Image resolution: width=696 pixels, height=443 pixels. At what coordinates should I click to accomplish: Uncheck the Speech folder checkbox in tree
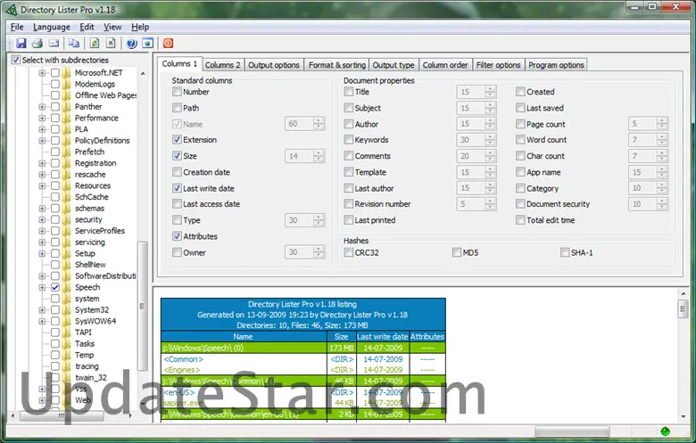tap(55, 287)
